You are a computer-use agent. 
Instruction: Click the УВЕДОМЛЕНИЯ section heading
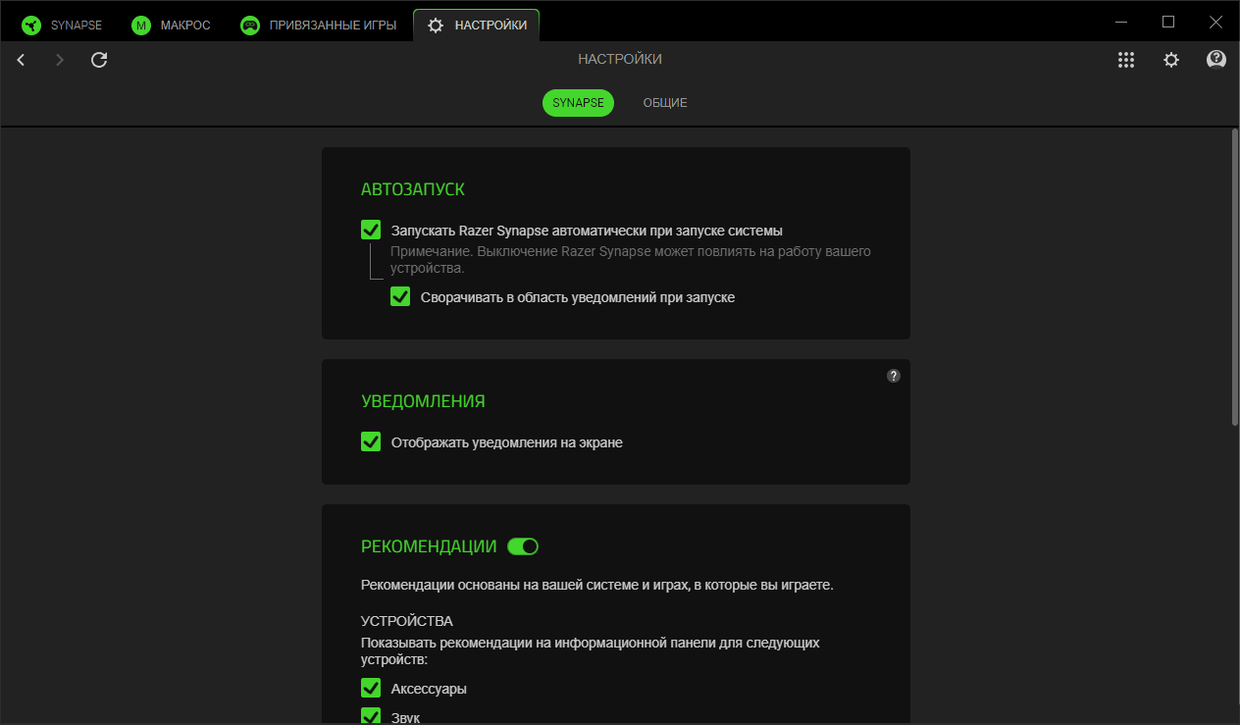(423, 401)
